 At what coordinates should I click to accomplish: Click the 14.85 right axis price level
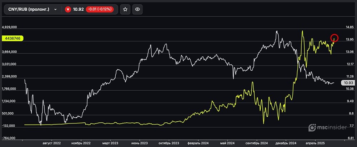point(346,27)
